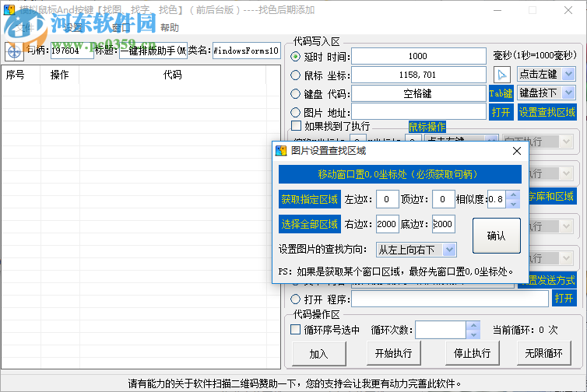This screenshot has width=587, height=392.
Task: Close the 图片设置查找区域 dialog
Action: click(517, 151)
